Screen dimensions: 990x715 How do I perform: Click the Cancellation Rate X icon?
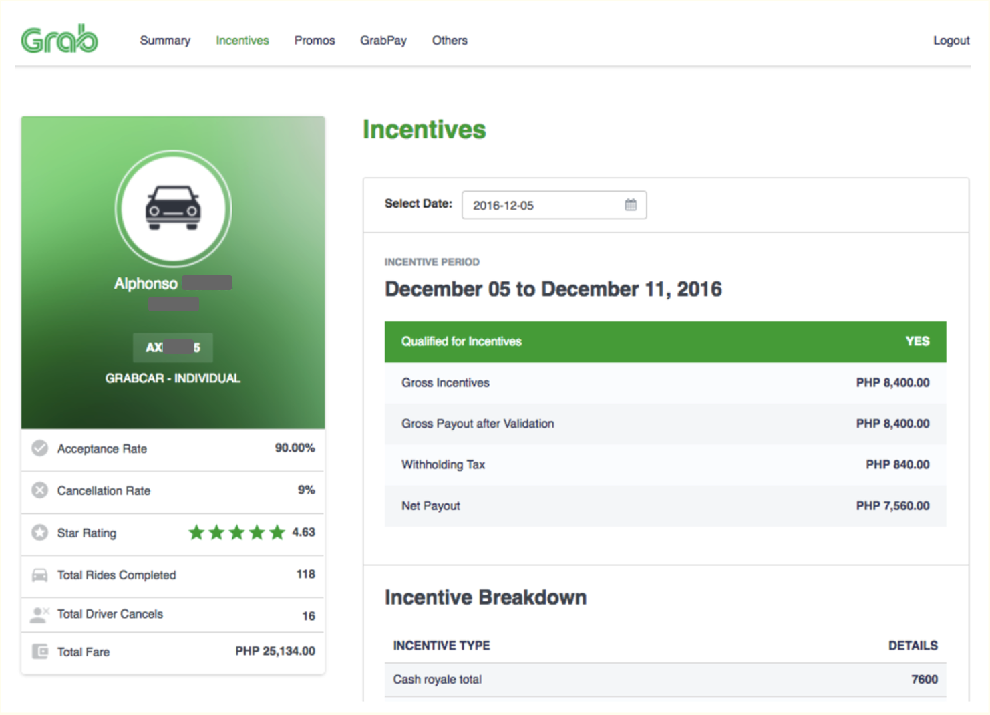click(40, 490)
